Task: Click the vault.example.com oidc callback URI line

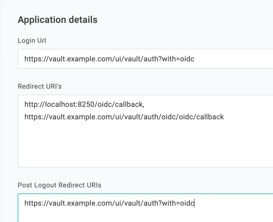Action: 124,117
